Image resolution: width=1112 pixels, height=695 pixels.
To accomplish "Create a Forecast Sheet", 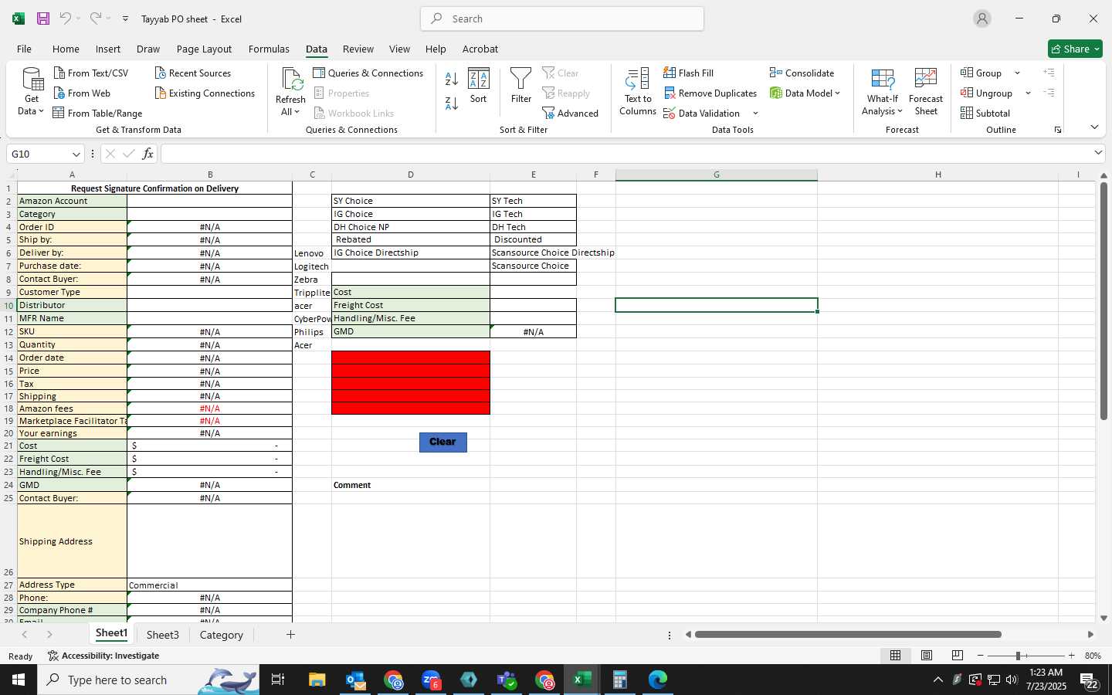I will click(926, 92).
